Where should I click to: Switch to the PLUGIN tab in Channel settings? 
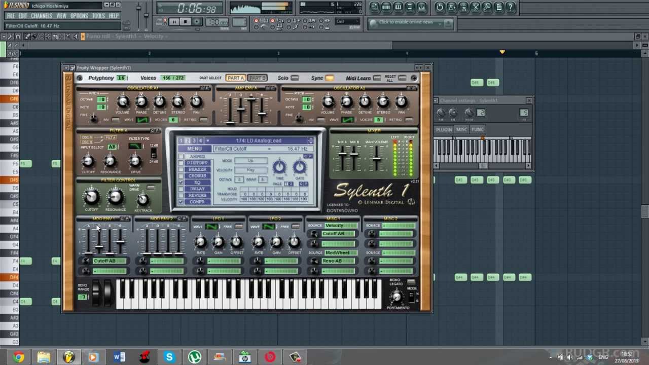[444, 129]
